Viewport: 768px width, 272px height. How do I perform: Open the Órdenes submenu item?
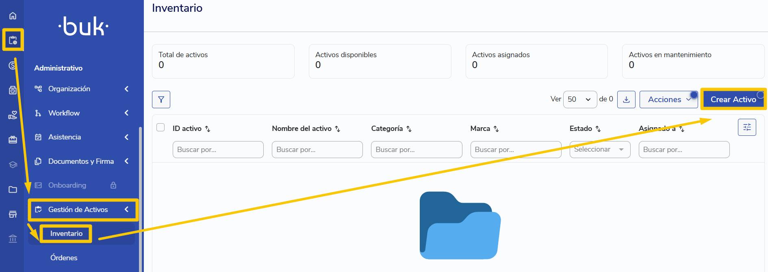coord(64,258)
